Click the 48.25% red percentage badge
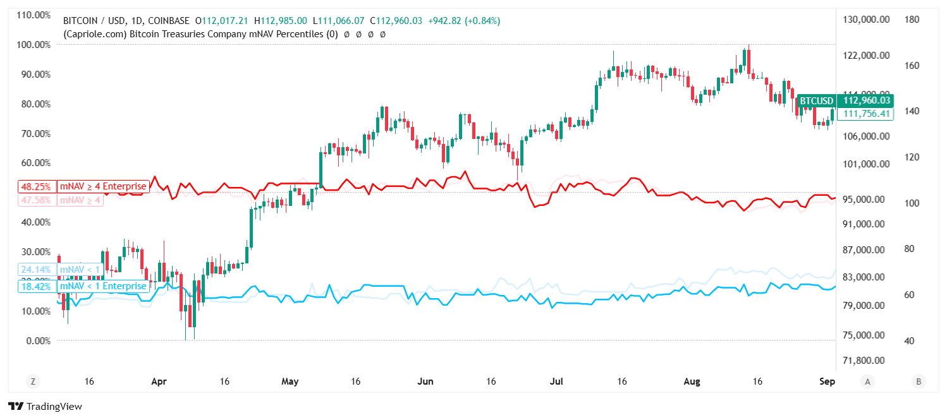Image resolution: width=947 pixels, height=420 pixels. (37, 186)
